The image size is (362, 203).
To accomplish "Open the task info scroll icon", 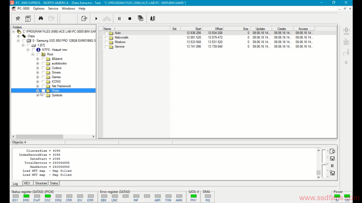I will point(28,19).
